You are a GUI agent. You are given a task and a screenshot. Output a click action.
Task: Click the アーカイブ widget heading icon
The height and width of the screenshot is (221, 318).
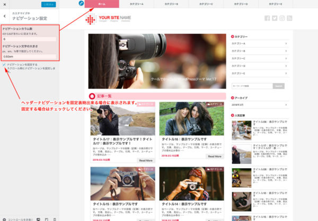(x=233, y=98)
